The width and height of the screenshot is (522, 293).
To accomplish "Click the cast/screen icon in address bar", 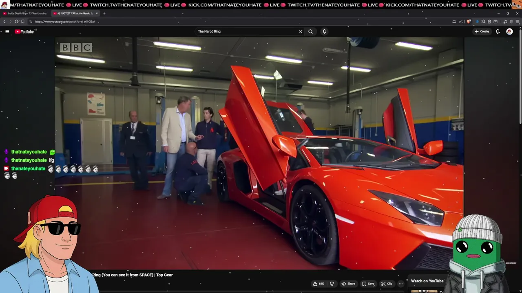I will [454, 22].
